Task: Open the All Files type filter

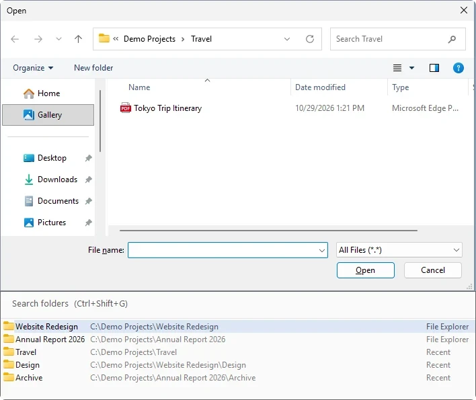Action: coord(399,250)
